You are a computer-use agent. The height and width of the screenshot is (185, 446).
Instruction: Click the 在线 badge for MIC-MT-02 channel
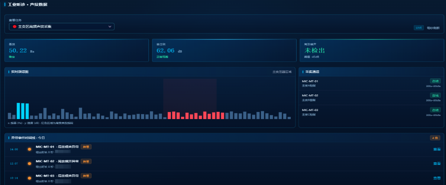click(x=435, y=95)
